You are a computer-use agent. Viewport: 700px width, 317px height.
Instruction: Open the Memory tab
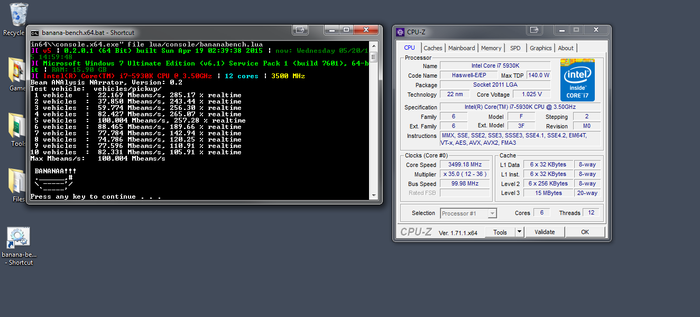[491, 48]
